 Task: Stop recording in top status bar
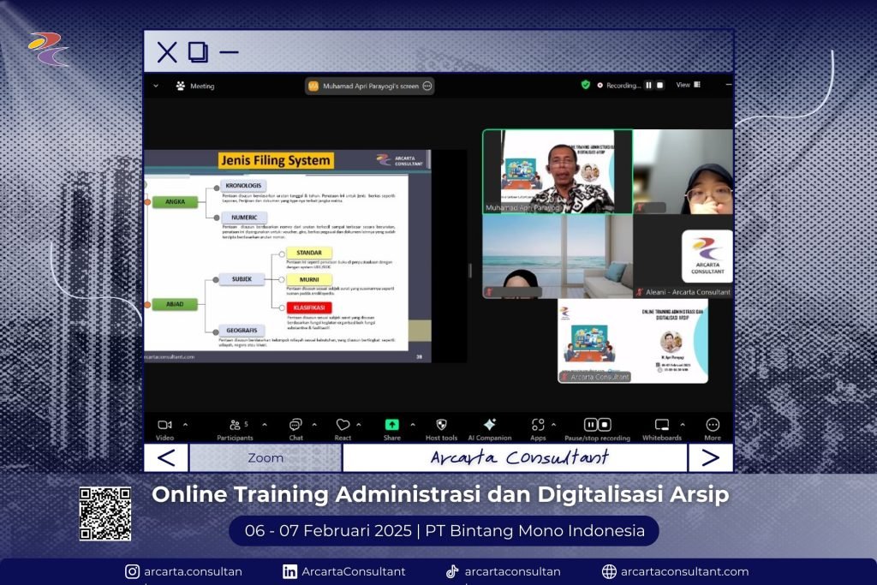coord(660,86)
